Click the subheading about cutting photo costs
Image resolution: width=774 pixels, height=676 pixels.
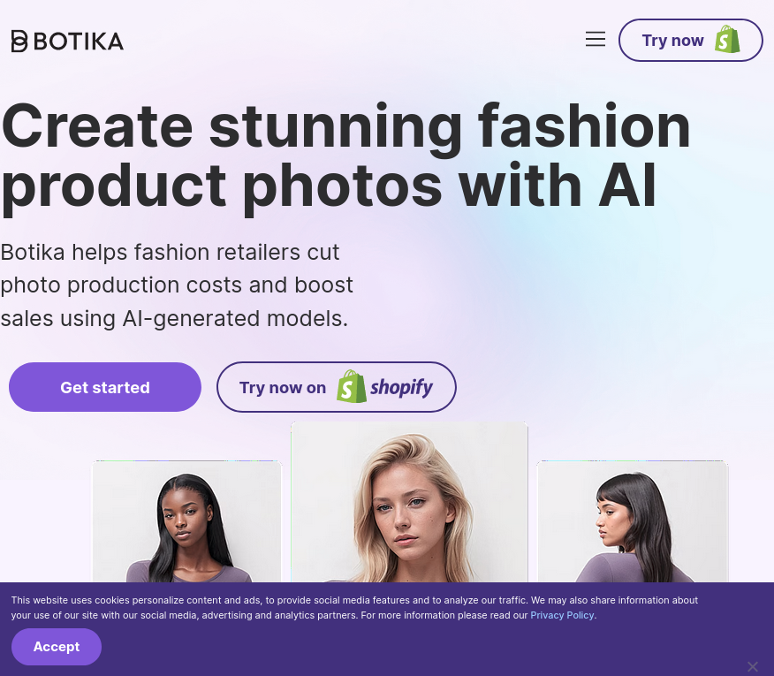coord(177,285)
